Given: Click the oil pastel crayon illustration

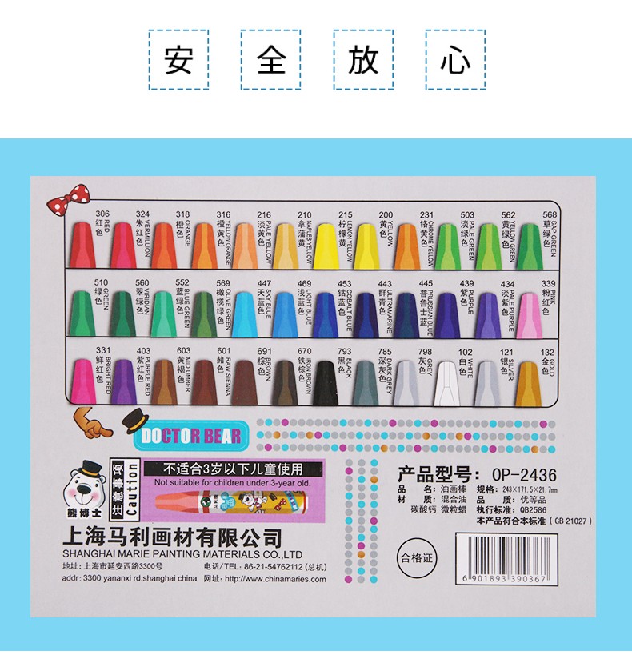Looking at the screenshot, I should 231,501.
